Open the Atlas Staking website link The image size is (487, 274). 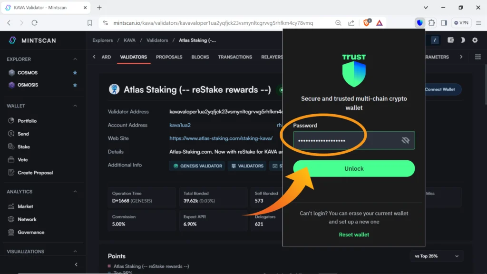[221, 138]
